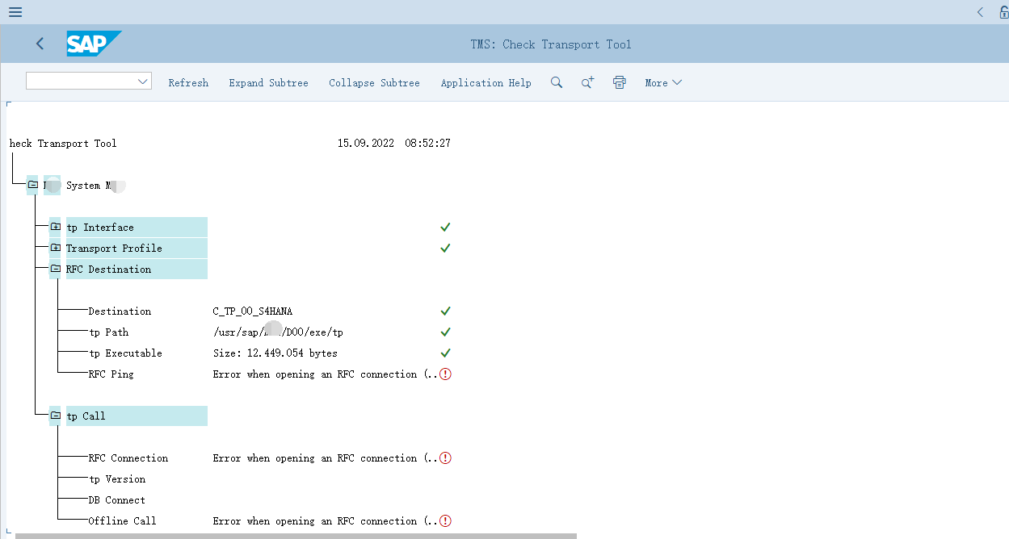Click Expand Subtree button
The width and height of the screenshot is (1009, 539).
268,83
